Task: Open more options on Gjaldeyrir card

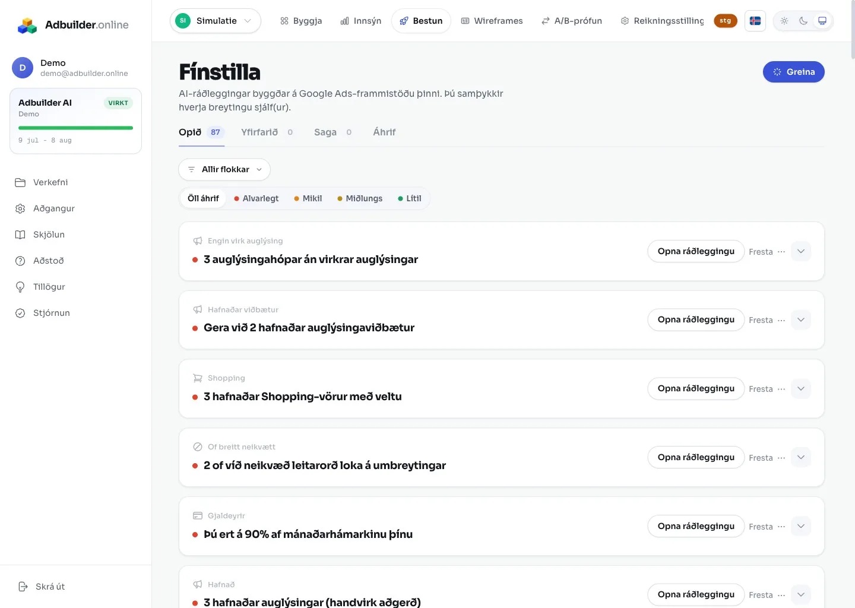Action: coord(781,527)
